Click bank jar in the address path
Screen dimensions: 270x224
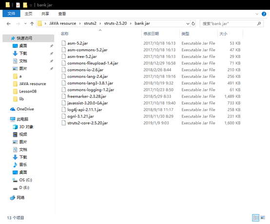[142, 23]
